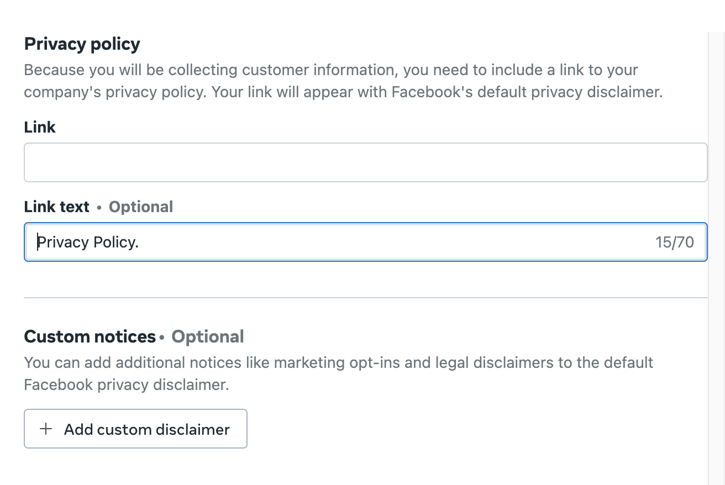The width and height of the screenshot is (725, 485).
Task: Click "Facebook privacy disclaimer." in the notices description
Action: 126,384
